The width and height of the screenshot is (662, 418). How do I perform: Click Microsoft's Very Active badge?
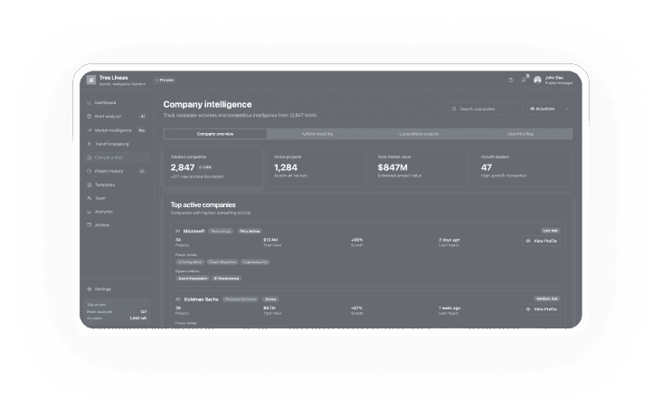(250, 231)
